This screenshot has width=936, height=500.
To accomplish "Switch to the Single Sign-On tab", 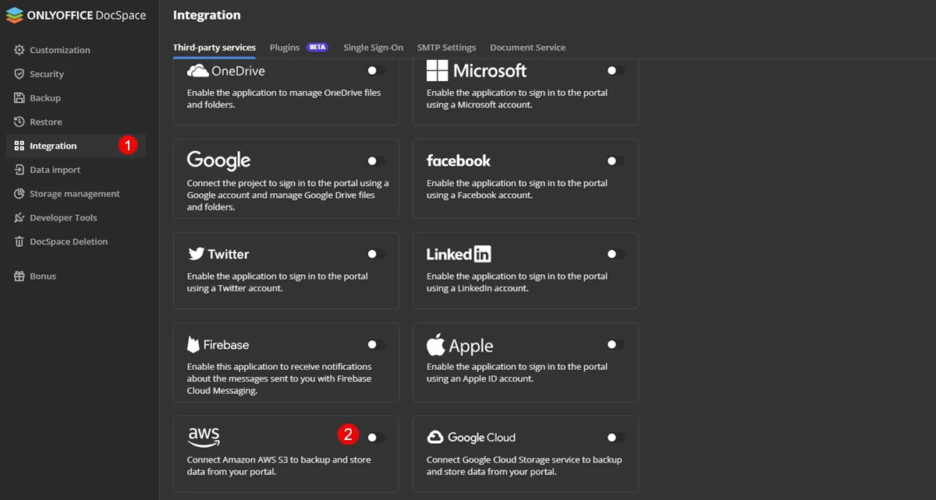I will point(373,48).
